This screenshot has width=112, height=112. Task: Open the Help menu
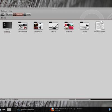(x=10, y=11)
